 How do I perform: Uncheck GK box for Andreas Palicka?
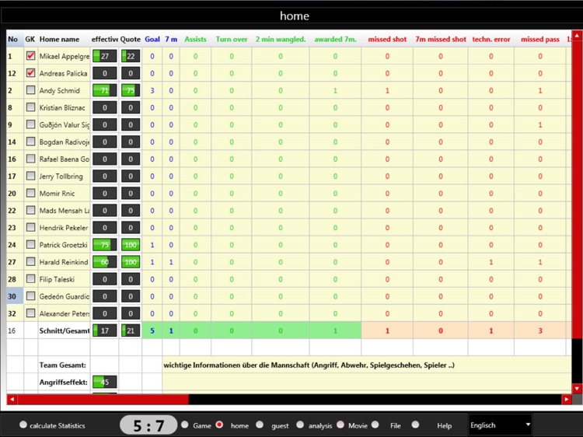point(31,73)
